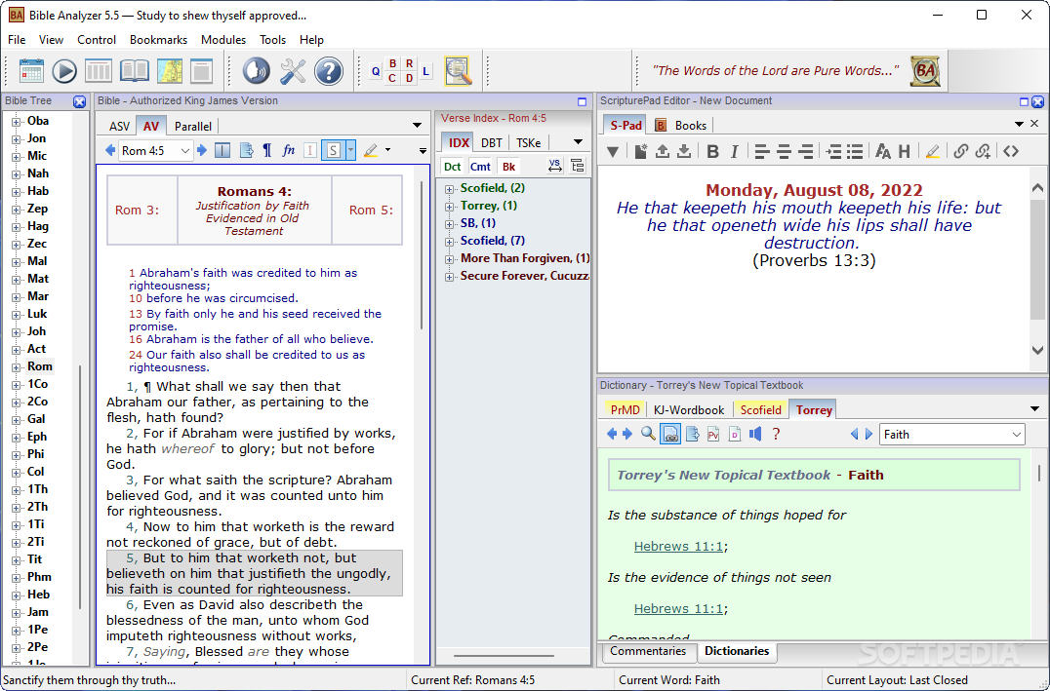Click the tree view icon in Verse Index

pos(578,166)
